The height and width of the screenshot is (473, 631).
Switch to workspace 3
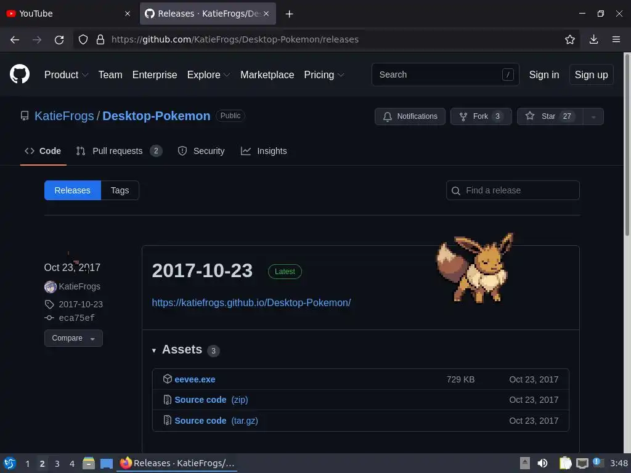(x=57, y=464)
